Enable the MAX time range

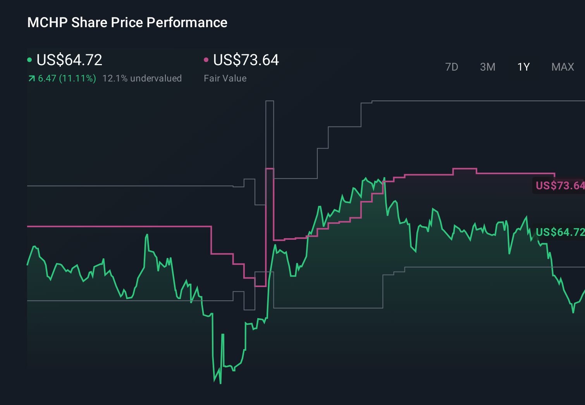(x=563, y=67)
